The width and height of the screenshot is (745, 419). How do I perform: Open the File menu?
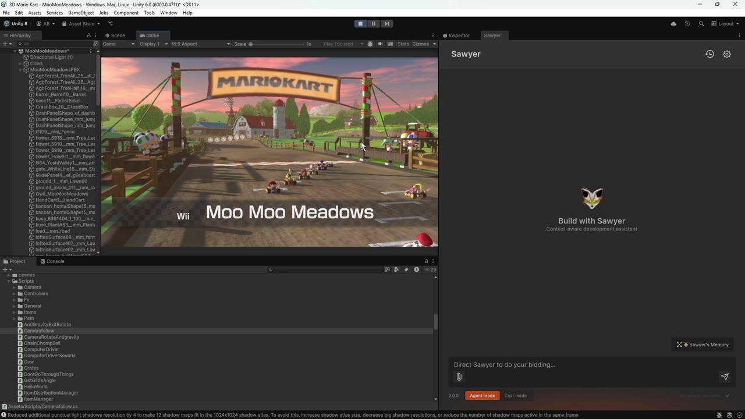pyautogui.click(x=6, y=13)
